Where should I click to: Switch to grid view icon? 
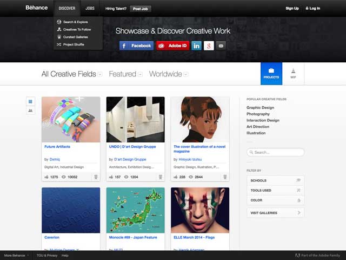point(30,101)
